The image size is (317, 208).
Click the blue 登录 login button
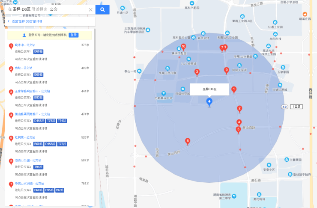point(74,35)
